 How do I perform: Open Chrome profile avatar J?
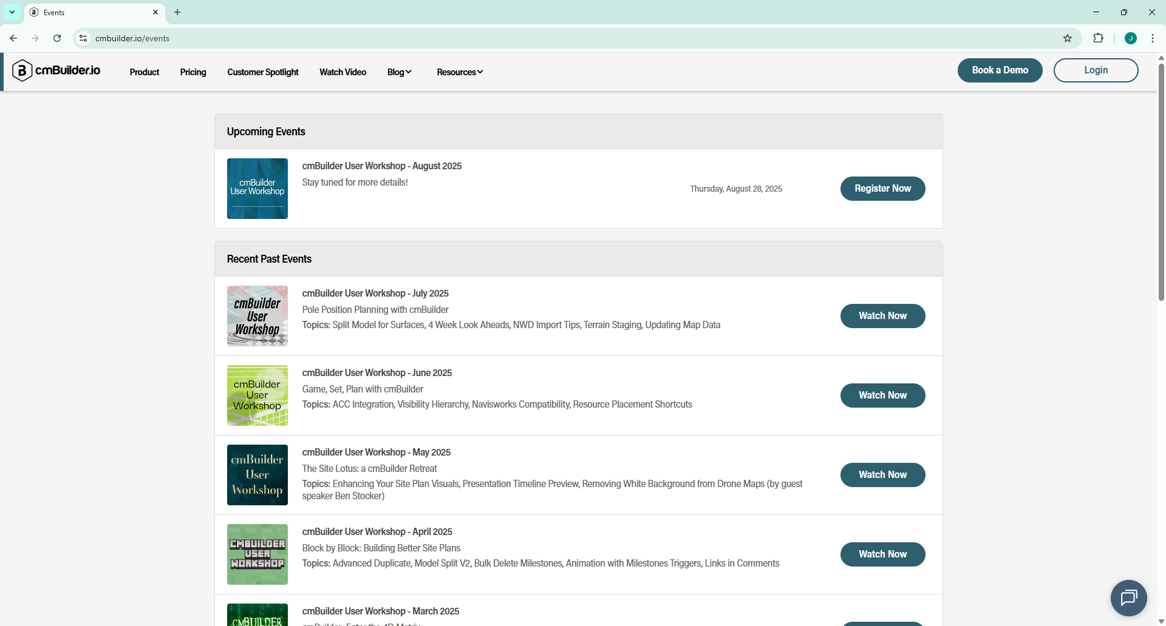pos(1131,38)
